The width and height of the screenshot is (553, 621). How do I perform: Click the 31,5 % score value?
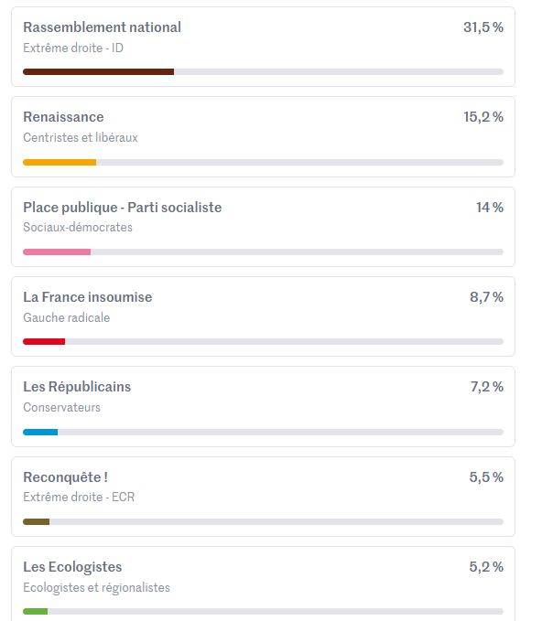click(483, 27)
